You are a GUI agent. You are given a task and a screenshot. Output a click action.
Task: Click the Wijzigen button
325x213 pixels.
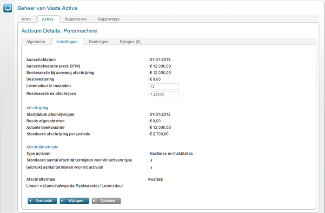(x=74, y=201)
